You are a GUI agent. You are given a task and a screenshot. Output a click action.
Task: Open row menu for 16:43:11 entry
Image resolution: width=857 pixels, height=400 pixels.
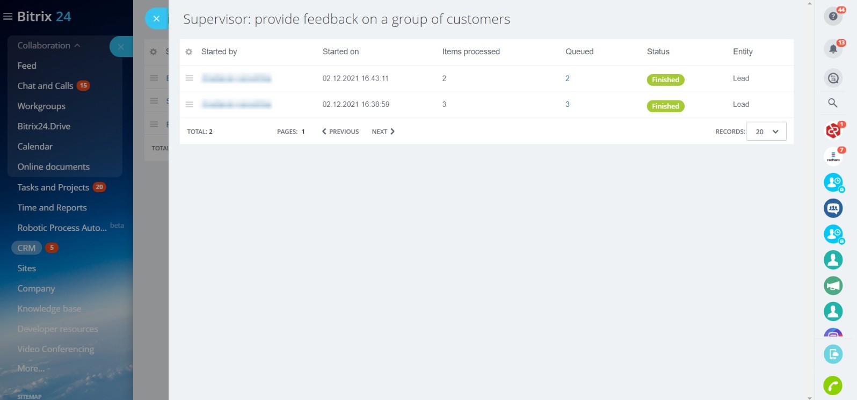click(x=189, y=78)
